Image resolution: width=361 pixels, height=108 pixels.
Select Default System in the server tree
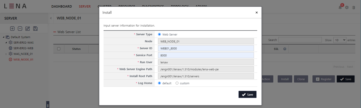tap(20, 37)
